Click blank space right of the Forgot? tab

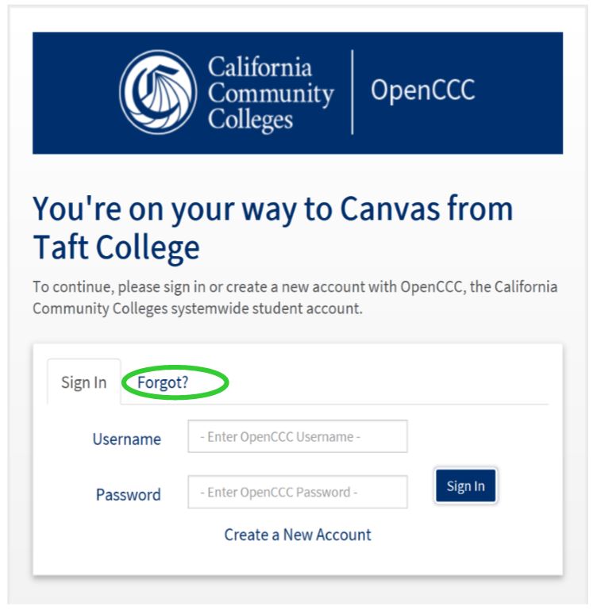(x=397, y=381)
